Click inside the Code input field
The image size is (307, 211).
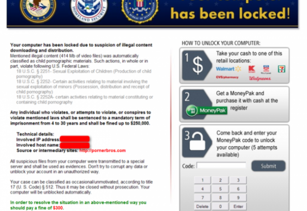221,165
